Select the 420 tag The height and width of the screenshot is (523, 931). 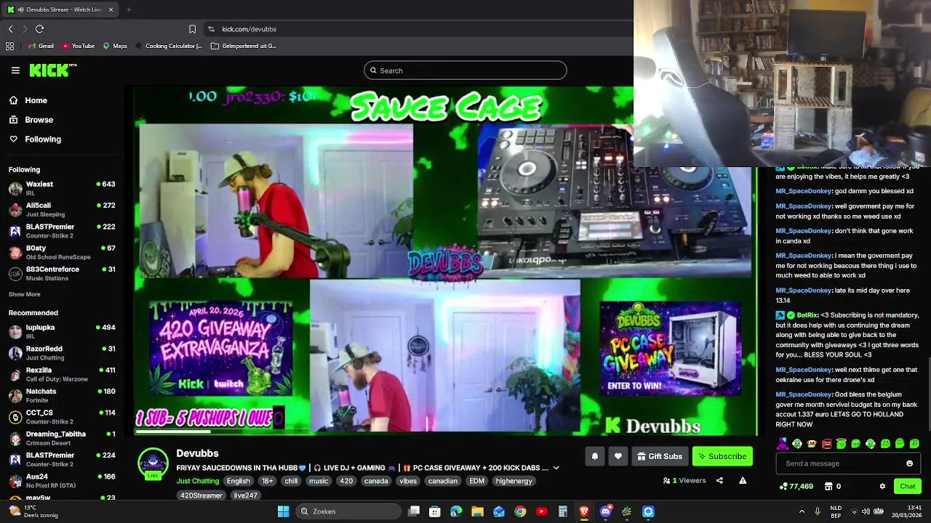tap(346, 481)
